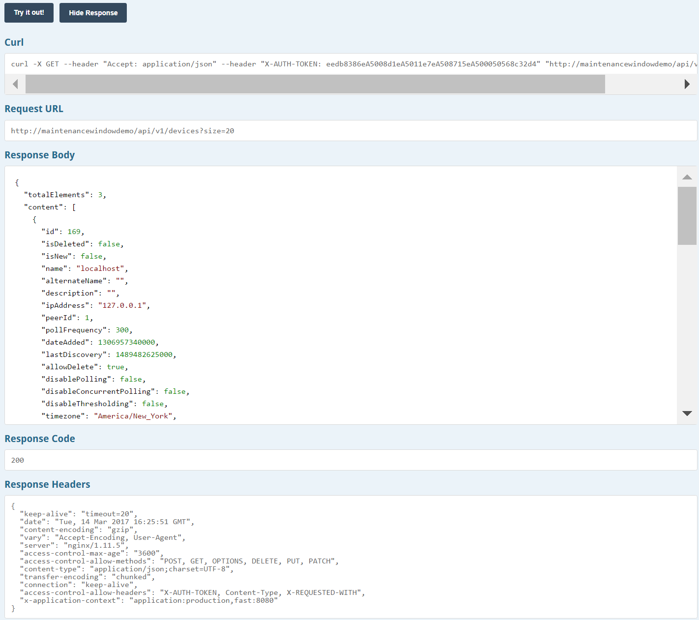Click the "content": [ line

tap(50, 207)
